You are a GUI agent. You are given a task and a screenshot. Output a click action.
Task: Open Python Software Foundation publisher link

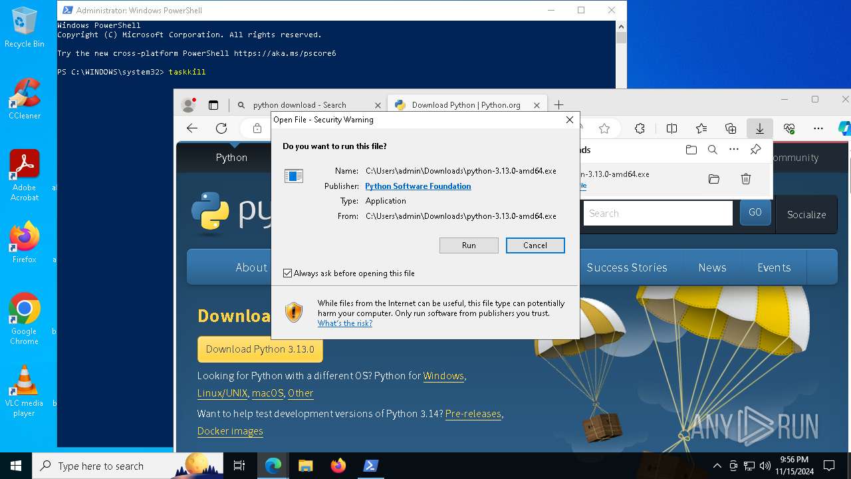[418, 186]
